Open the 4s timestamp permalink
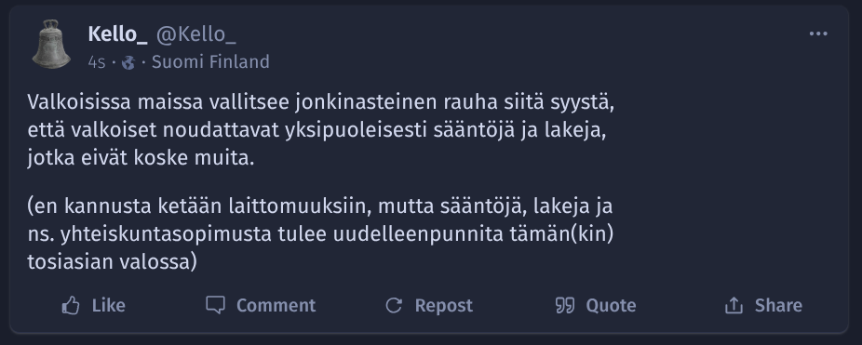This screenshot has height=345, width=862. pyautogui.click(x=96, y=62)
